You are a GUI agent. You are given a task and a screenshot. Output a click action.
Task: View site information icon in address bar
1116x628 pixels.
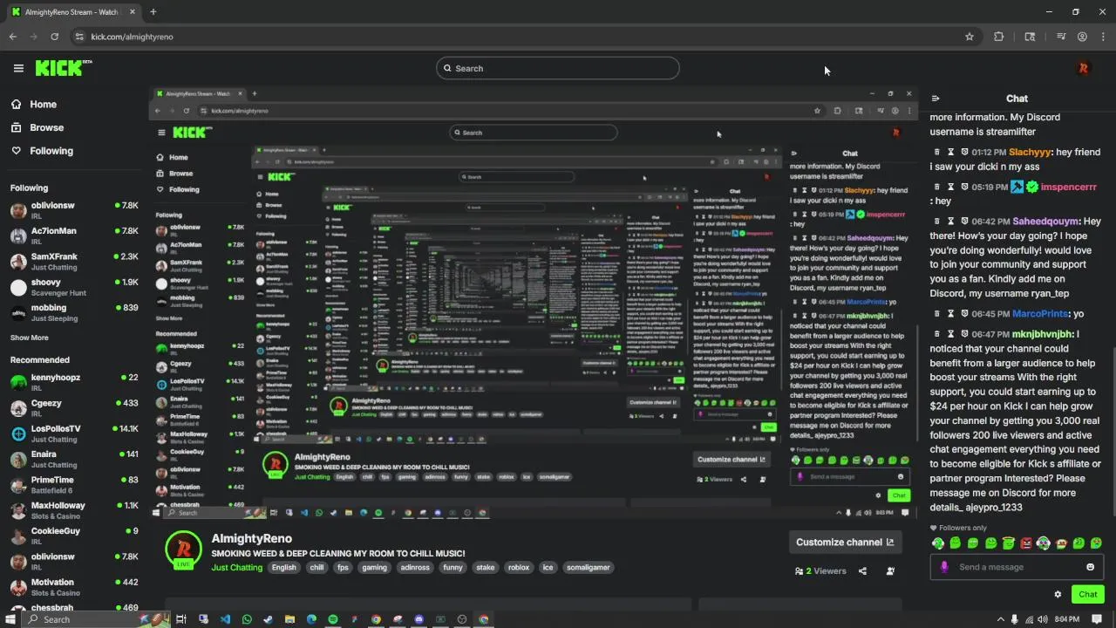click(79, 37)
